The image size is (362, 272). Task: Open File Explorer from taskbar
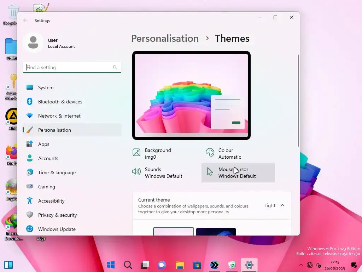[x=180, y=265]
